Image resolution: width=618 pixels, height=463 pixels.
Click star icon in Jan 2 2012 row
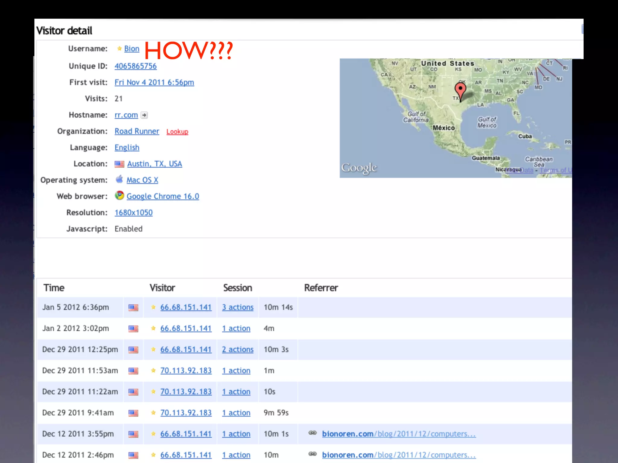pos(153,328)
